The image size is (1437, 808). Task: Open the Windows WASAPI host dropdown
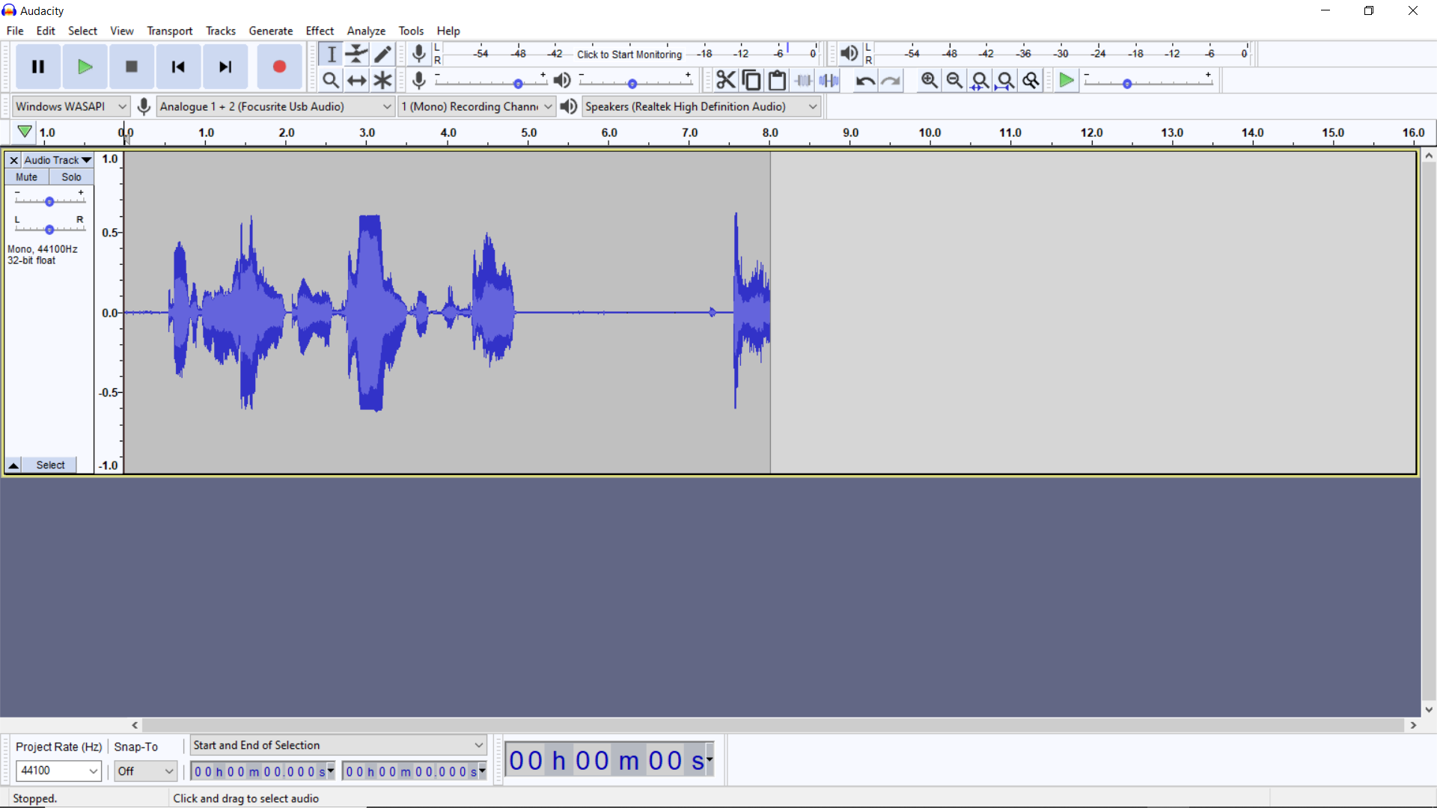click(71, 106)
